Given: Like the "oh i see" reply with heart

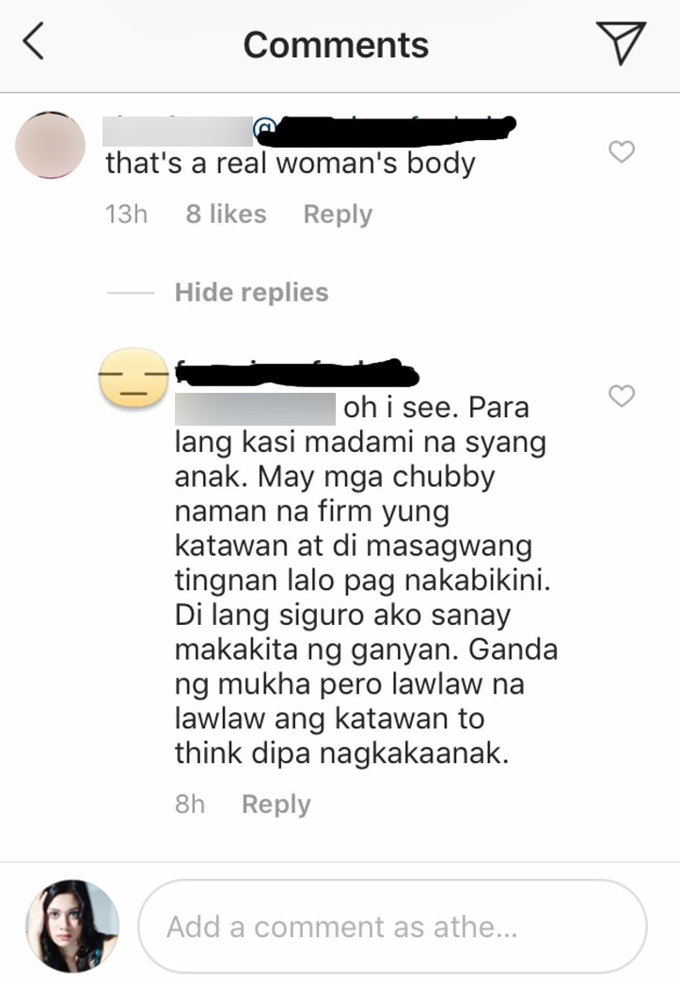Looking at the screenshot, I should [622, 396].
